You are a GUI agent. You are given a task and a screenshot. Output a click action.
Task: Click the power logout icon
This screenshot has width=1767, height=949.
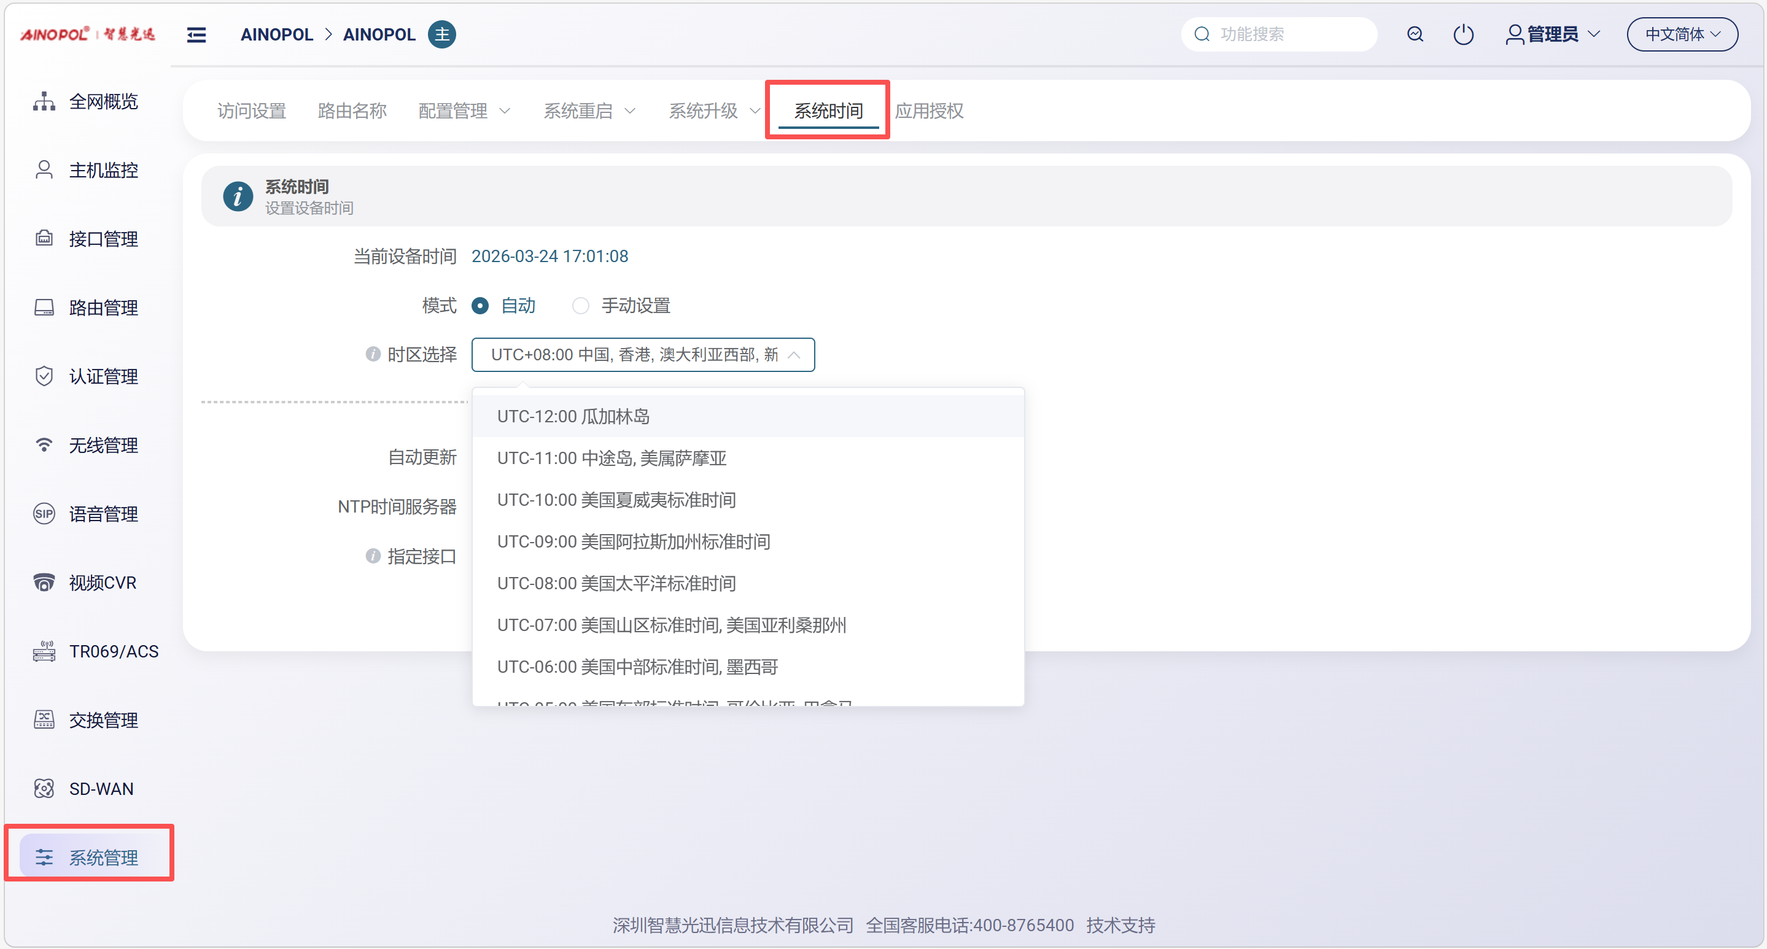(1462, 34)
